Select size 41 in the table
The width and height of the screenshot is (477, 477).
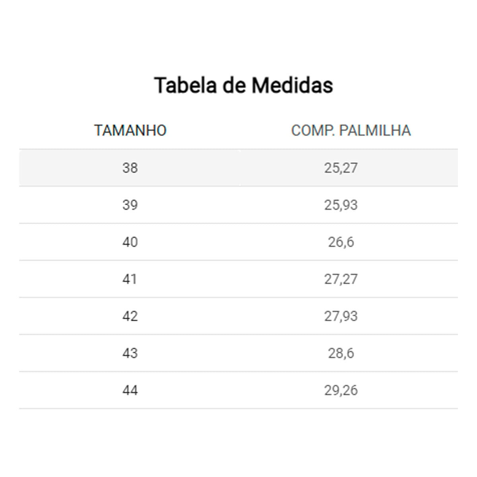130,279
